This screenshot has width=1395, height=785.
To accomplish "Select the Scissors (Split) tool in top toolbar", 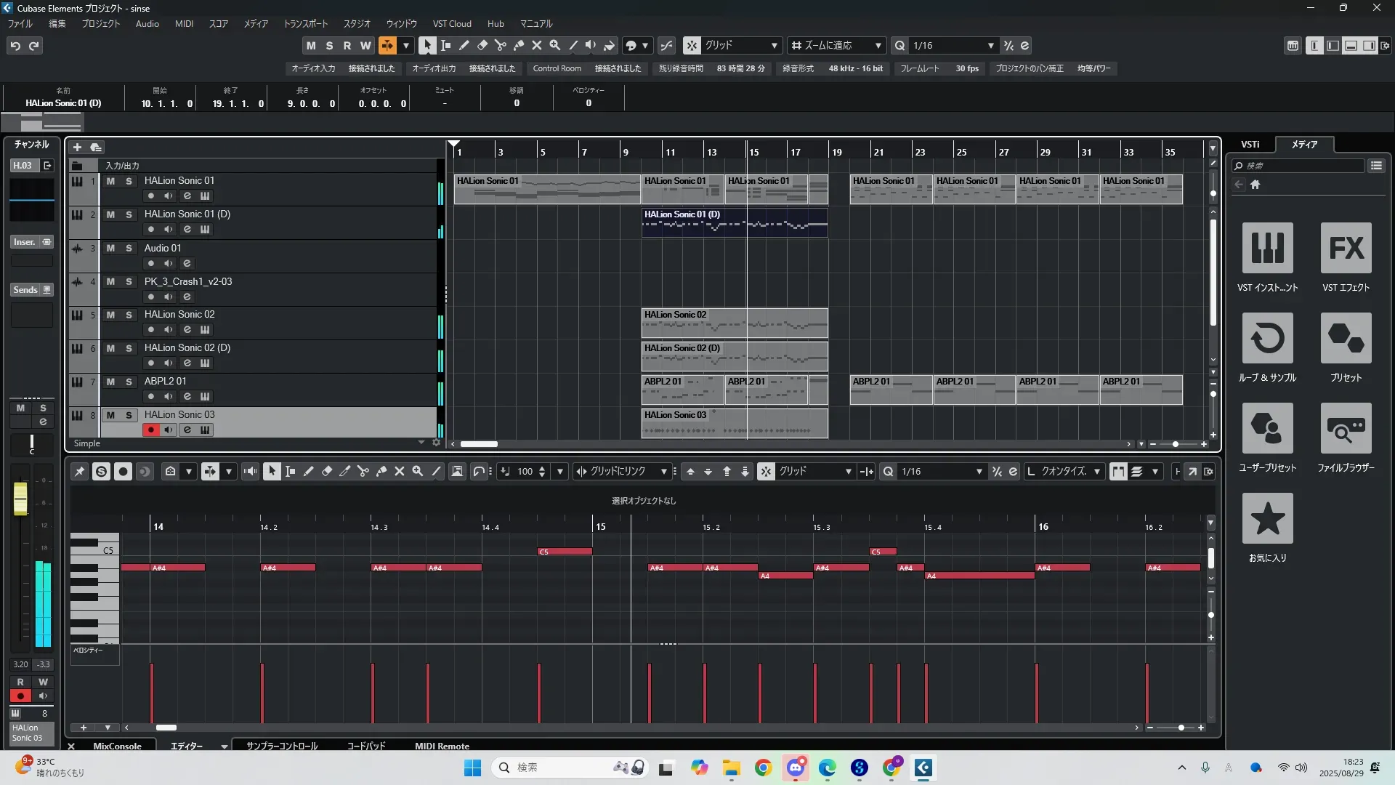I will point(501,46).
